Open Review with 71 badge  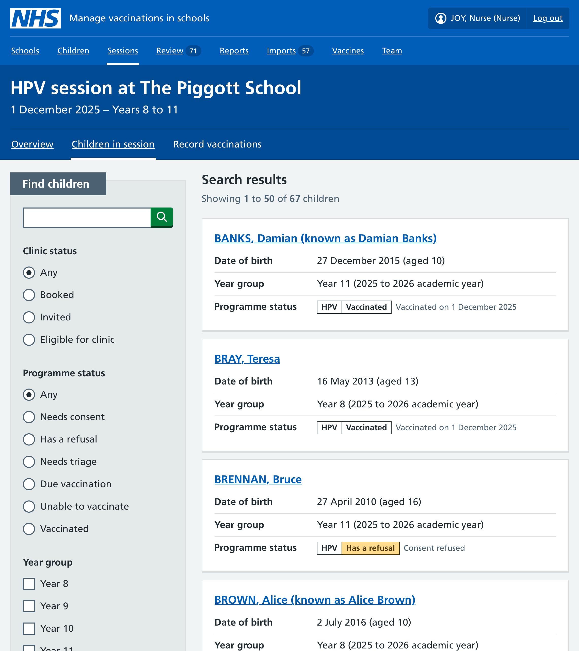(178, 51)
